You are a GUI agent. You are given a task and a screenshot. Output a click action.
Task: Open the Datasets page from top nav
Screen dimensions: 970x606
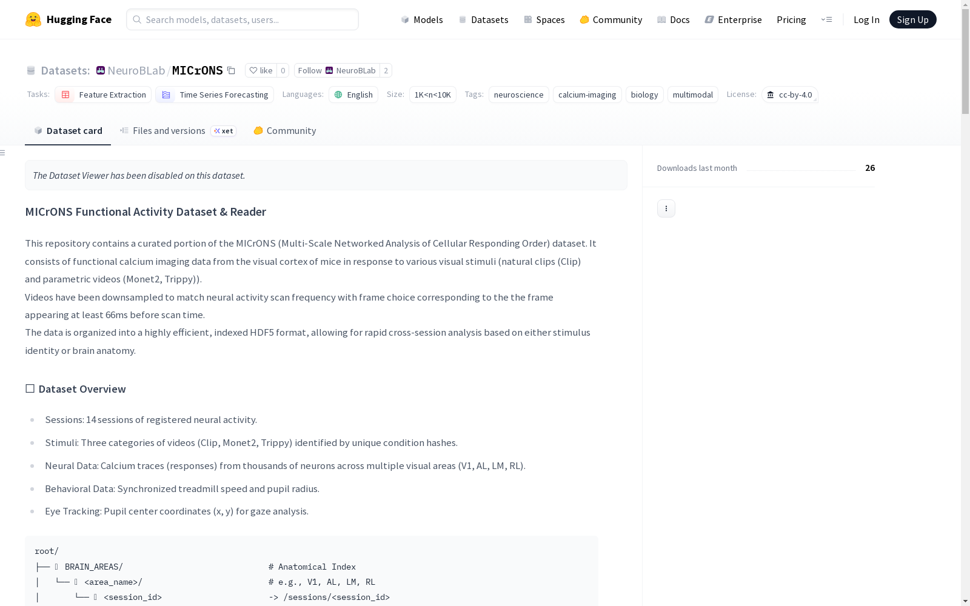[483, 19]
